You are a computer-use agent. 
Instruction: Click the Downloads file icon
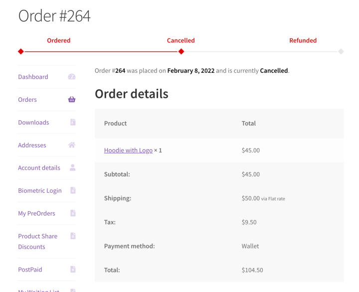pos(73,122)
